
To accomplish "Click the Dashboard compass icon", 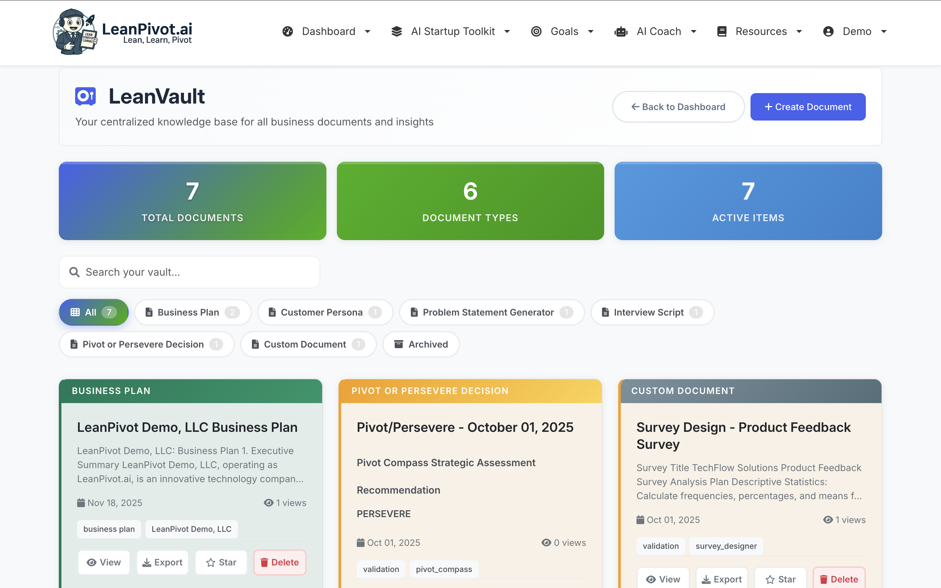I will point(288,31).
